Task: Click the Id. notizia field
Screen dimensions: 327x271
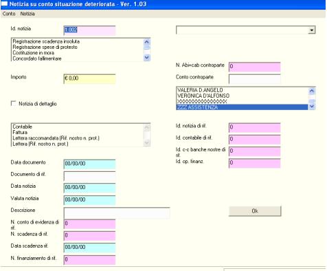Action: click(89, 30)
